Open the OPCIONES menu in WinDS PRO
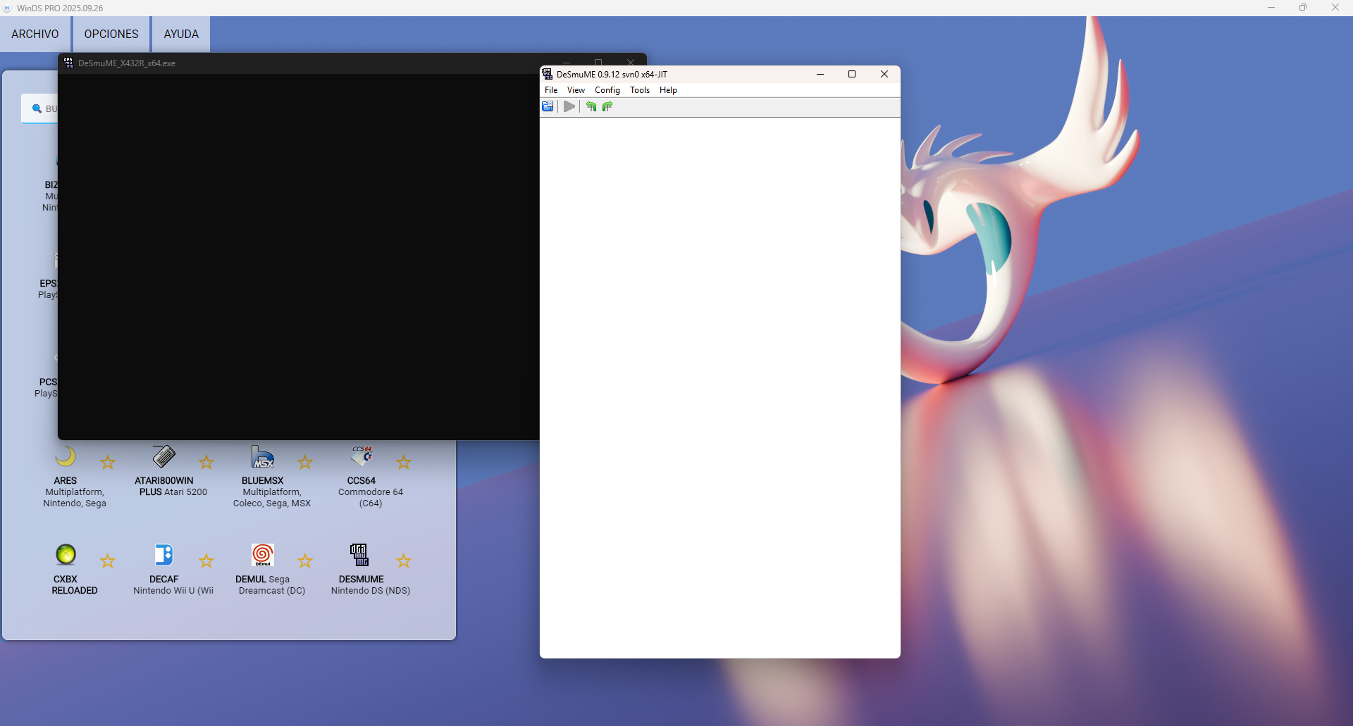This screenshot has height=726, width=1353. coord(111,34)
